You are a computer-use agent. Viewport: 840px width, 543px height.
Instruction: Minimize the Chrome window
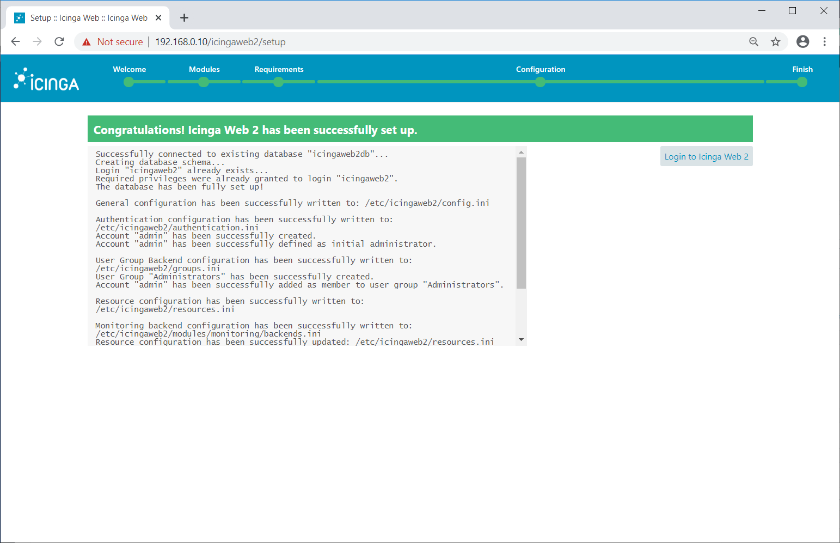coord(762,11)
